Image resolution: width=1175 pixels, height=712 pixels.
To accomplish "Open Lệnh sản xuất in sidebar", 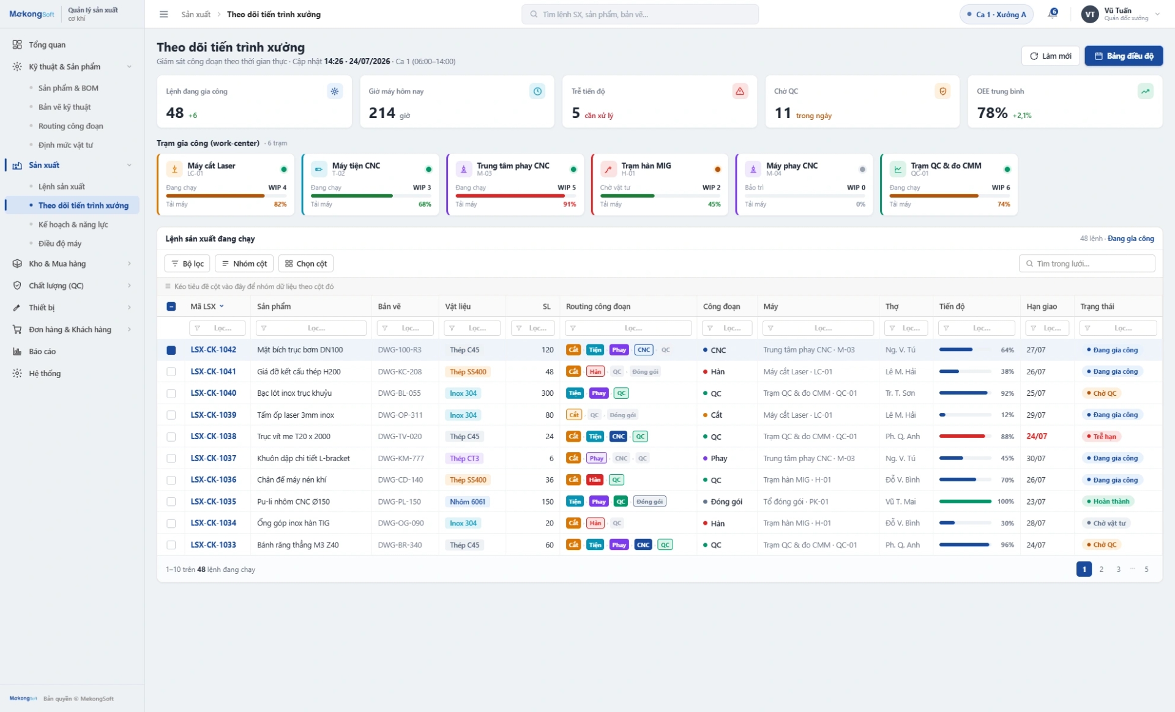I will [62, 187].
